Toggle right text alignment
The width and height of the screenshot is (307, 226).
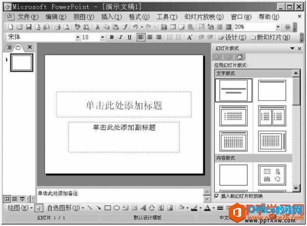pyautogui.click(x=159, y=37)
